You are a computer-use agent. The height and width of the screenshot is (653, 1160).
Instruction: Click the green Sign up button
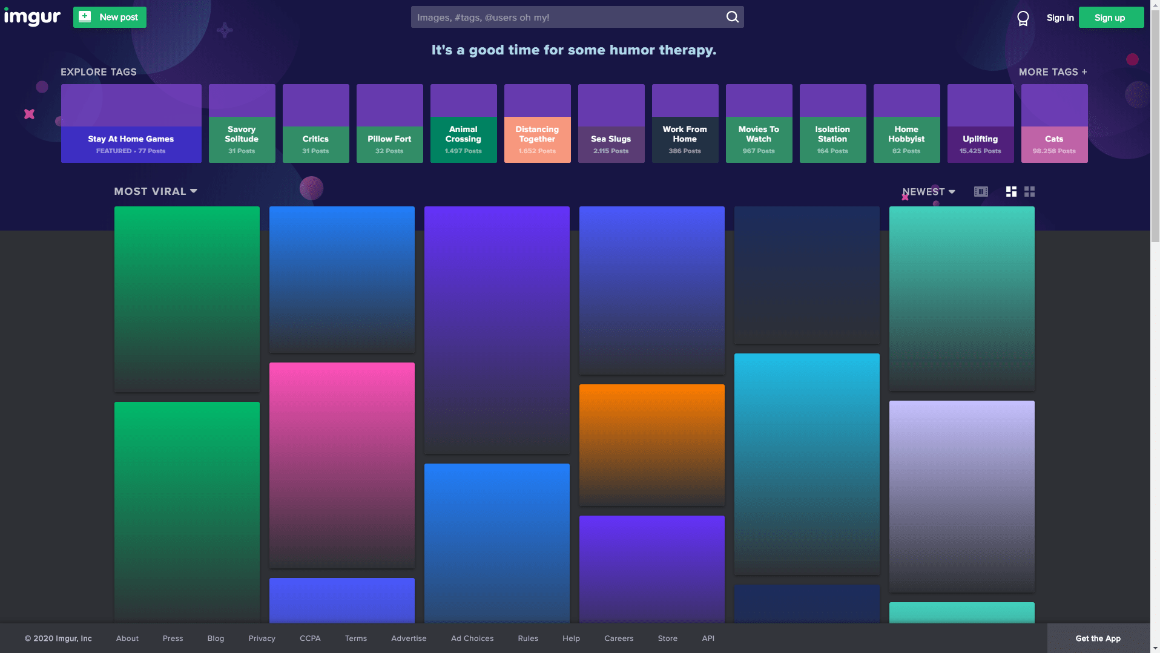tap(1111, 18)
